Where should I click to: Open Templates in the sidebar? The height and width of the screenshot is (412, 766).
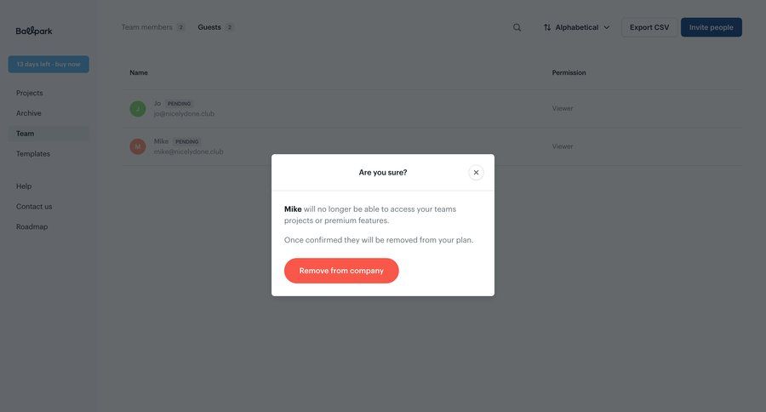tap(33, 154)
